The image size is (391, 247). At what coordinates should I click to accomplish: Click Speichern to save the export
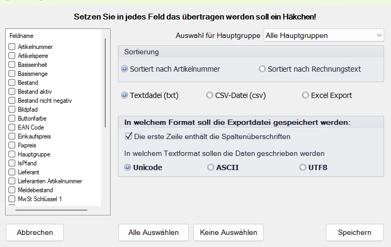click(x=354, y=232)
